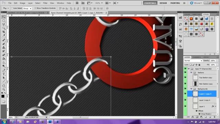Select the Brush tool

click(4, 44)
